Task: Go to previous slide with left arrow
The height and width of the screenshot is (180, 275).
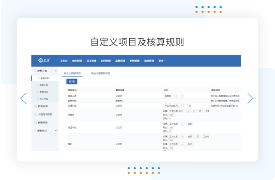Action: 23,98
